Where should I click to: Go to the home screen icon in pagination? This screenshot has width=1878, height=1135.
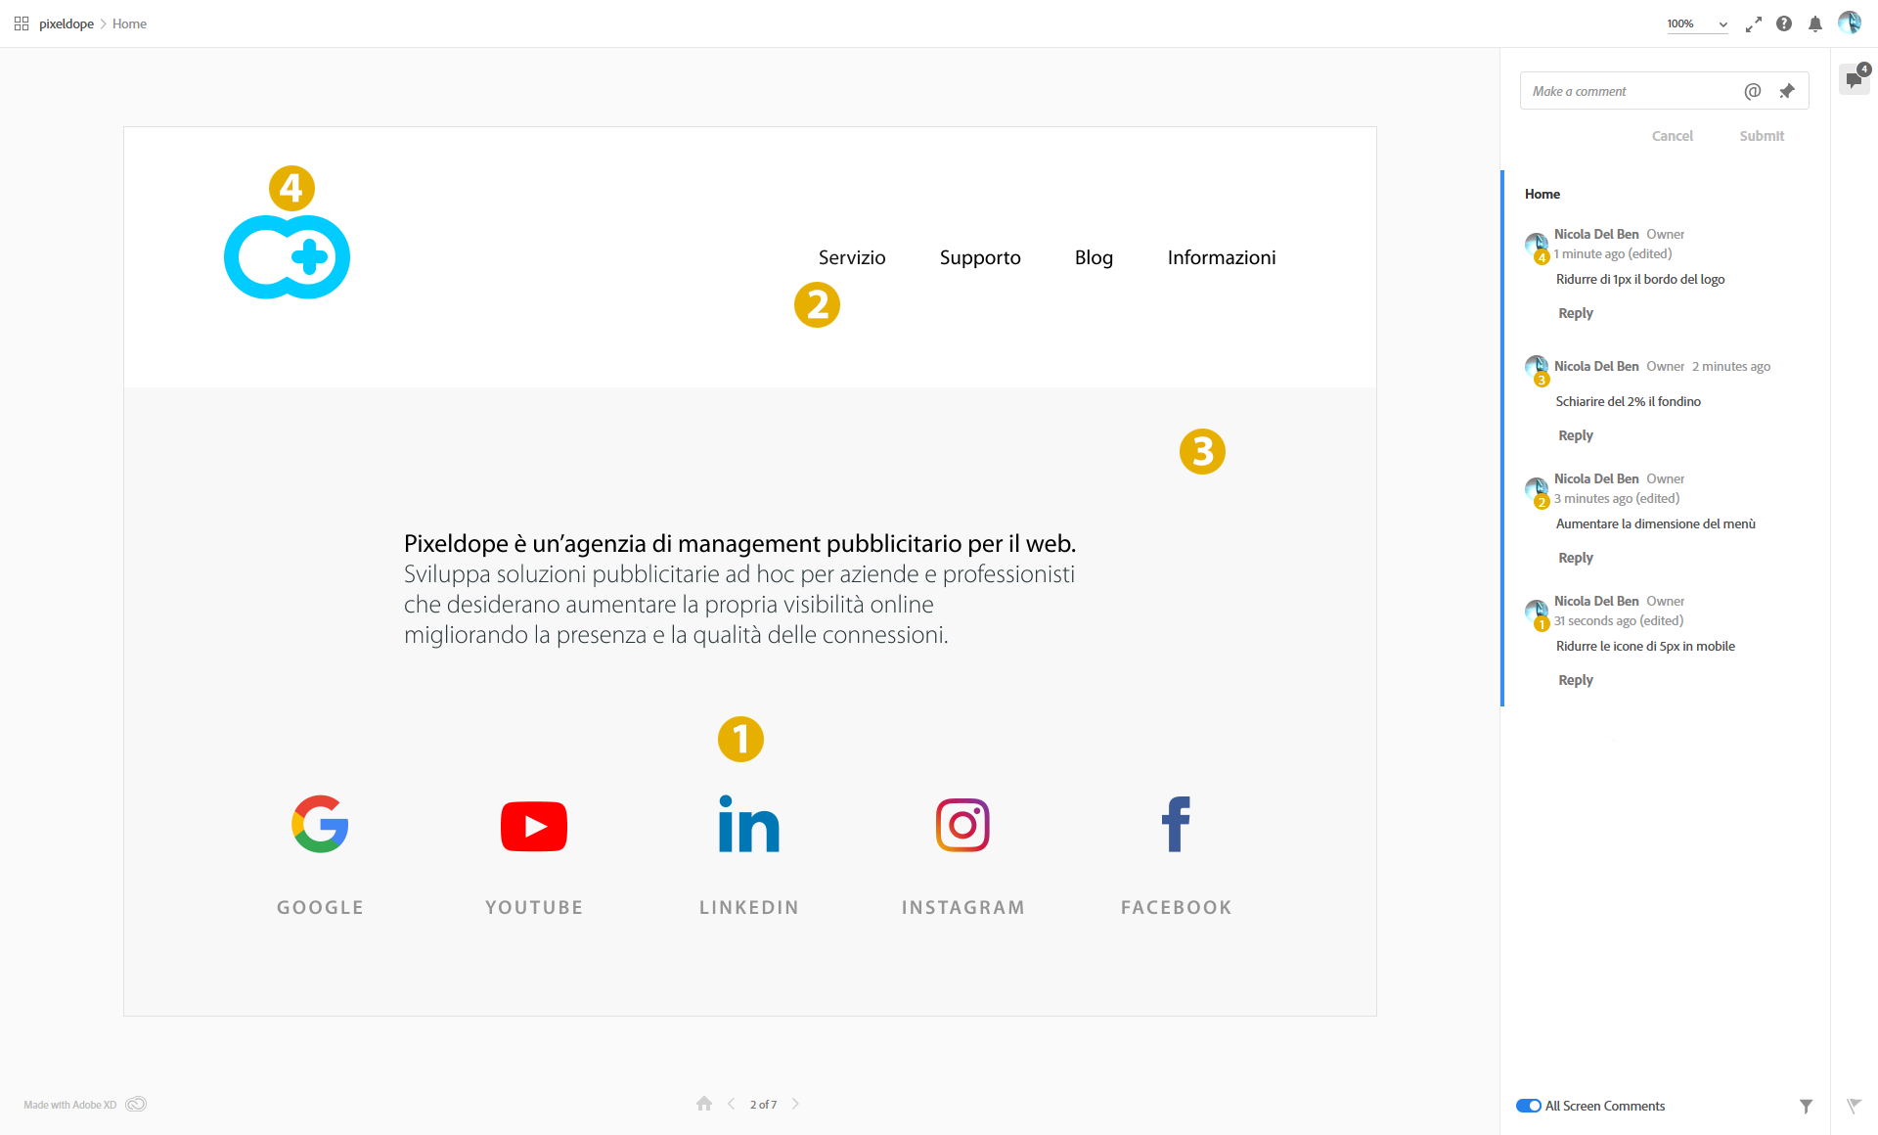pyautogui.click(x=704, y=1104)
